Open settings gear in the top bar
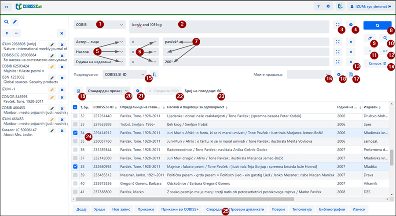Screen dimensions: 396x216 328,6
